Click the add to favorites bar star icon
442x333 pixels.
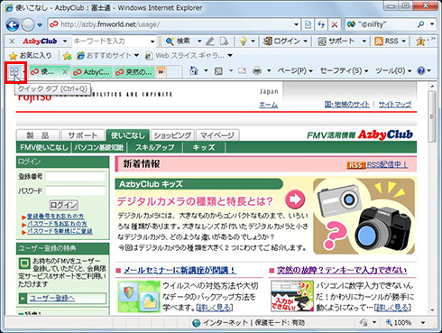point(68,56)
